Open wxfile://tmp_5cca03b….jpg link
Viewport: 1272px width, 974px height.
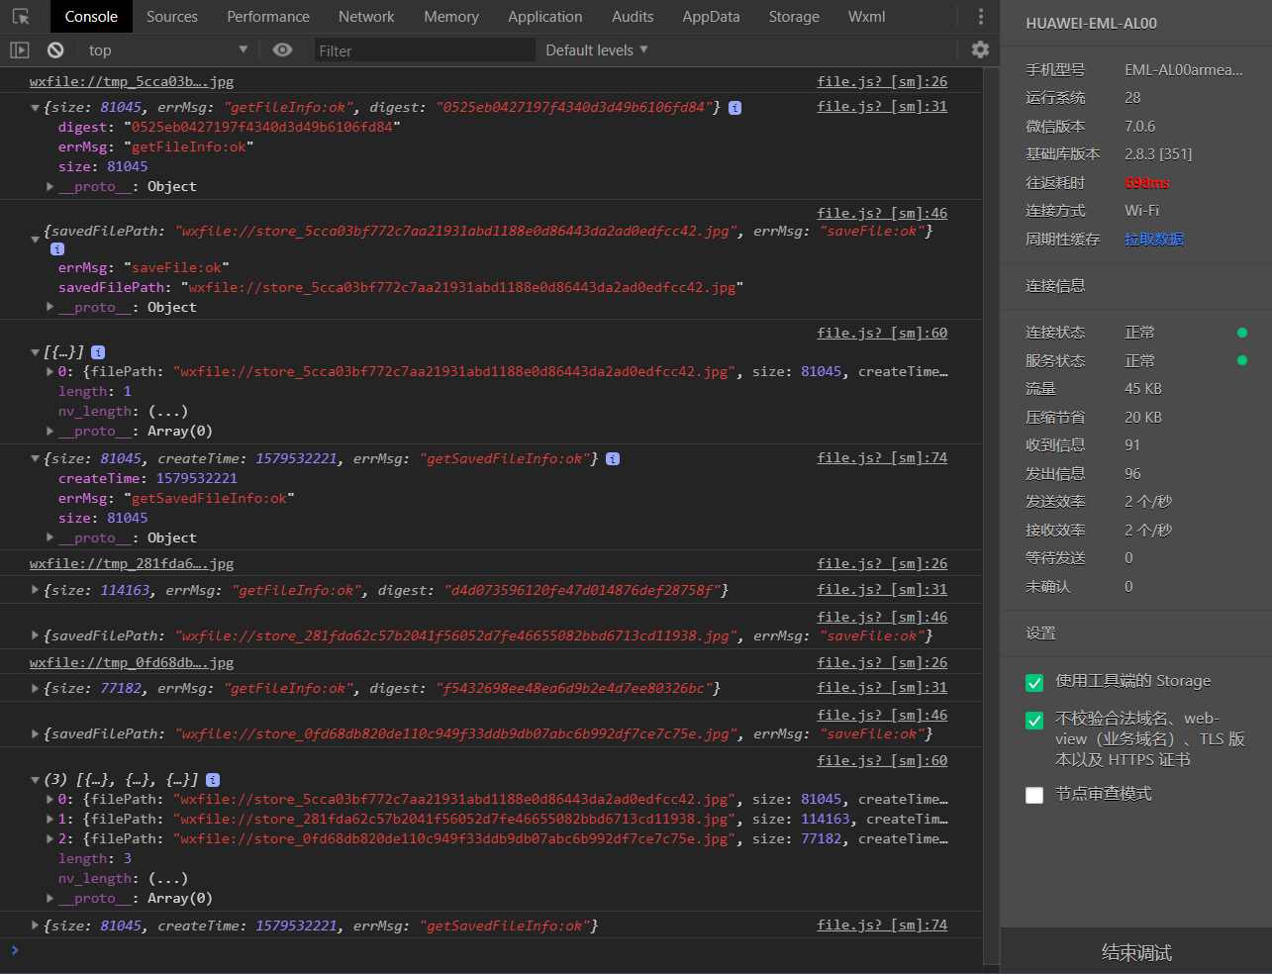point(132,82)
